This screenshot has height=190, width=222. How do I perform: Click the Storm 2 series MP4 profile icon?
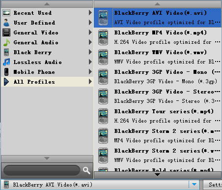103,136
